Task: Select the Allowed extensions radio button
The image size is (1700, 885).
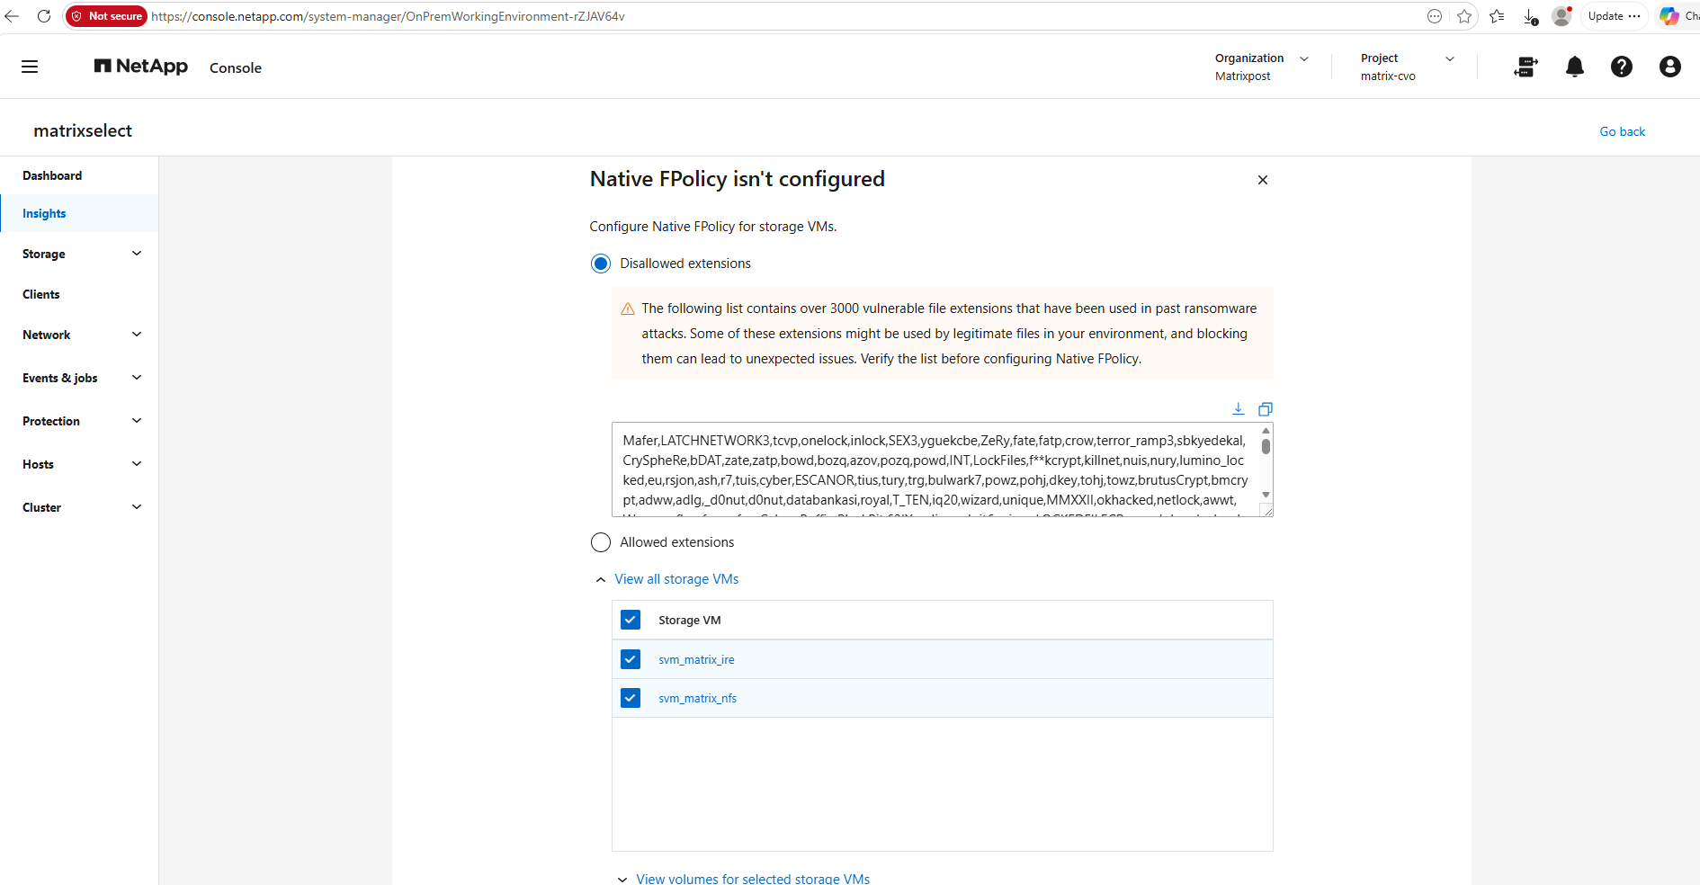Action: click(601, 542)
